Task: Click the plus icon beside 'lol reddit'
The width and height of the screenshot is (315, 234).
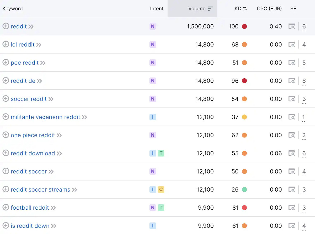Action: coord(6,44)
